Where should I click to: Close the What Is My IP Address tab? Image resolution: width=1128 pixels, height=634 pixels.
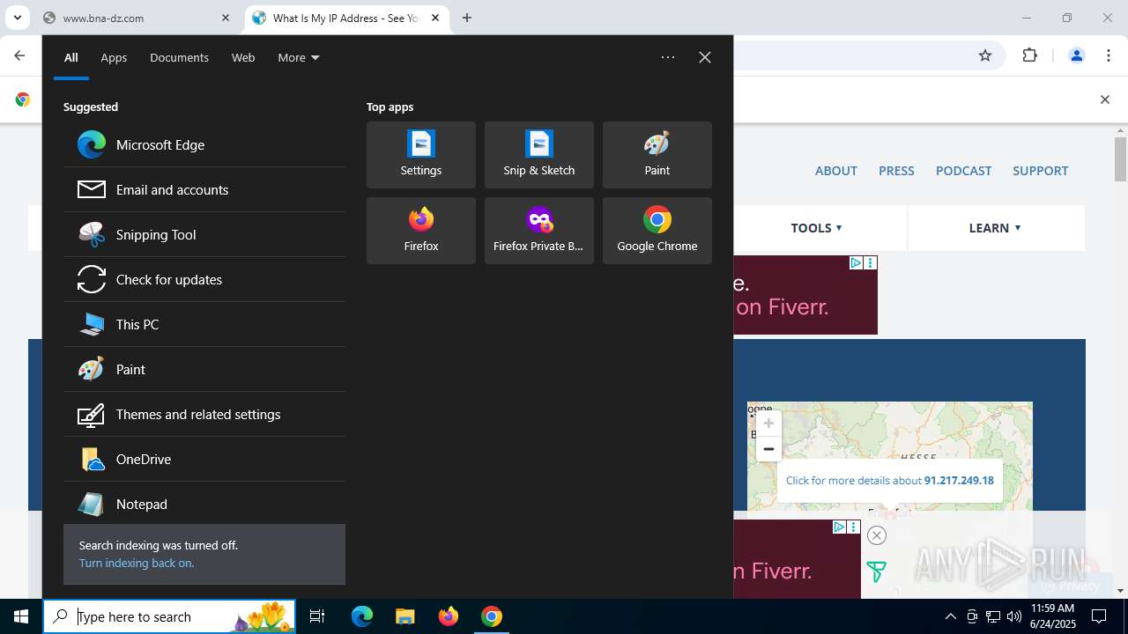tap(435, 18)
